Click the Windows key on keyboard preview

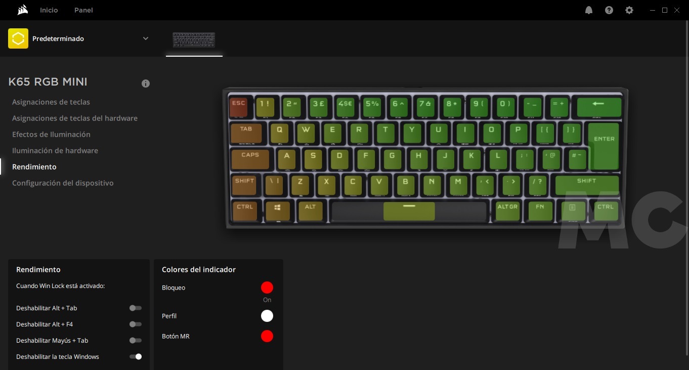(277, 210)
